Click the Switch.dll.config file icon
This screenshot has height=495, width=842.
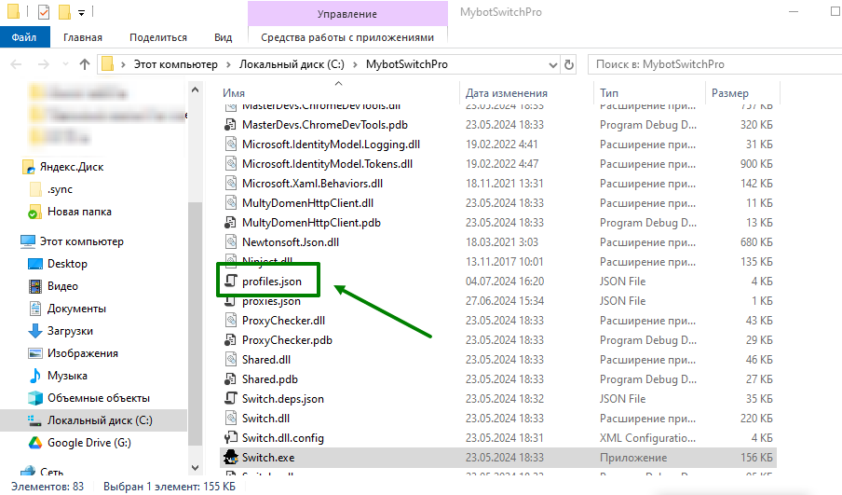(230, 438)
